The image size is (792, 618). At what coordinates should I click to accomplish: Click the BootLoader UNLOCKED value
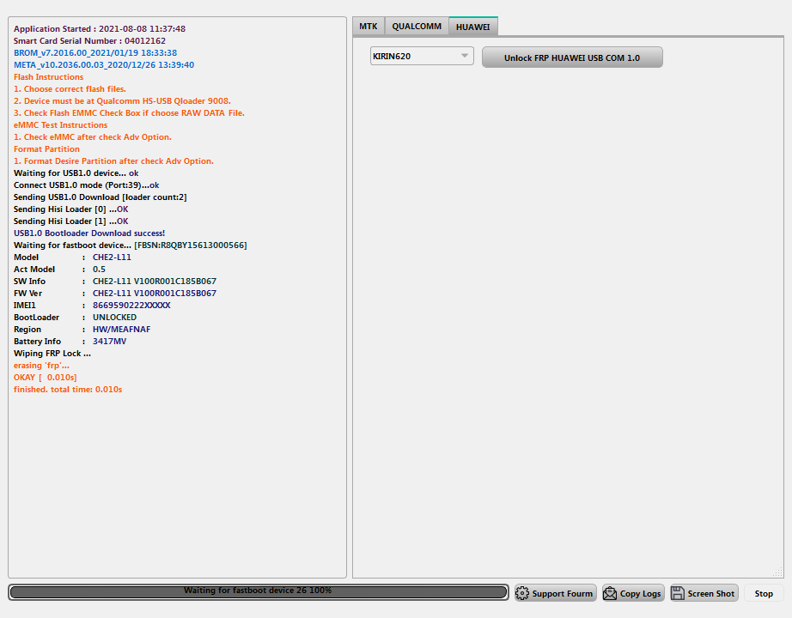tap(114, 318)
